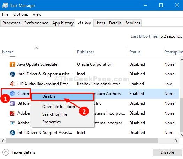Click the second Adobe entry's window icon

click(13, 123)
